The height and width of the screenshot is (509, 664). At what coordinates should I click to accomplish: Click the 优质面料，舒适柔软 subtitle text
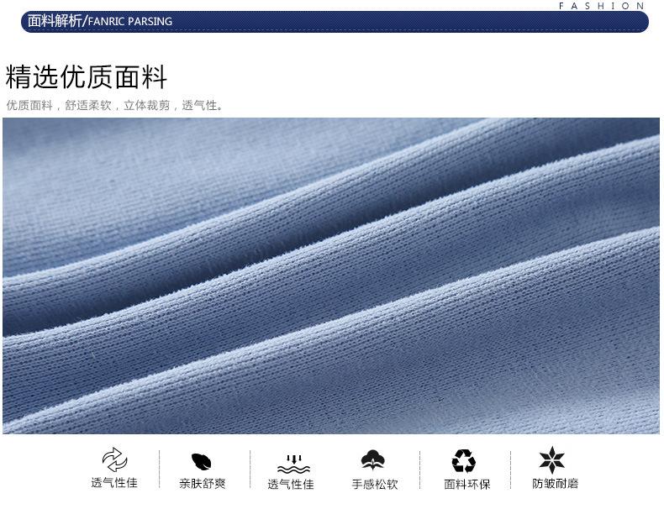[x=114, y=105]
